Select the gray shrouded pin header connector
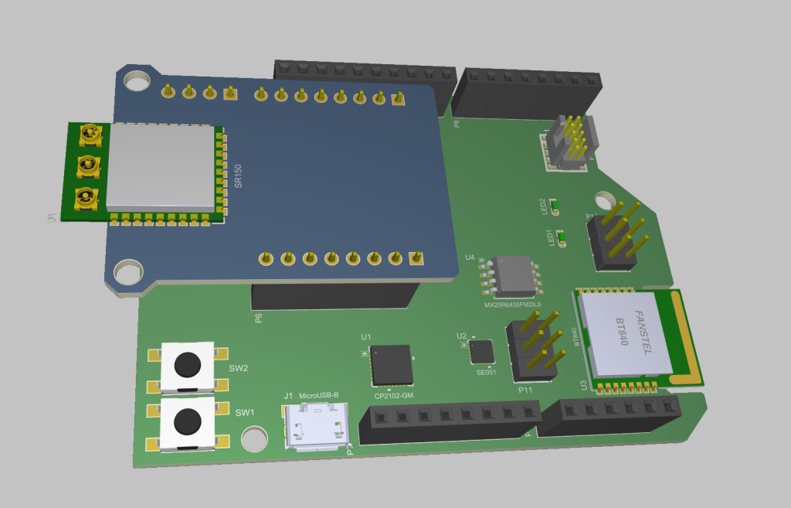Image resolution: width=791 pixels, height=508 pixels. tap(568, 141)
